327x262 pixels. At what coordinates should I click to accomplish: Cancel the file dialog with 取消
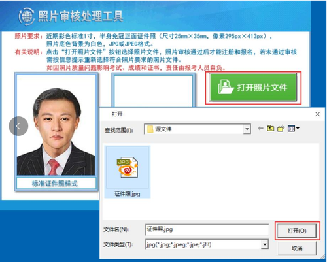(297, 248)
